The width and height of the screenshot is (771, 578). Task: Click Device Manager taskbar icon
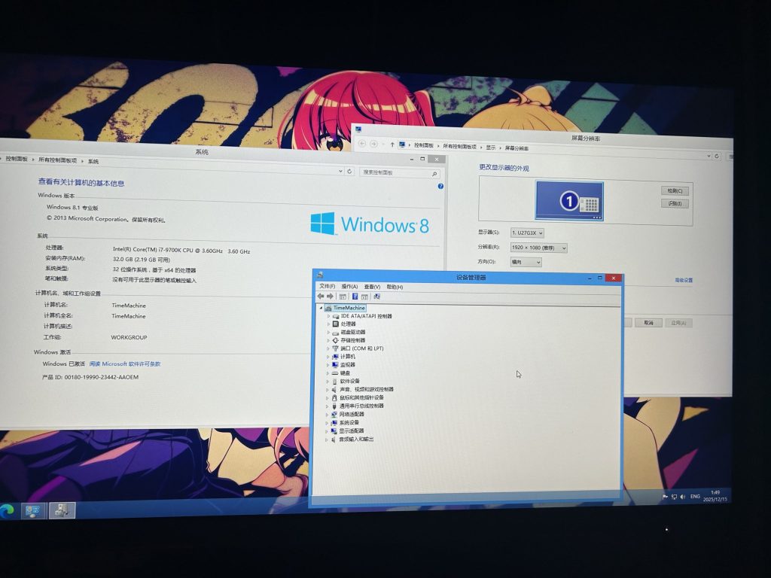pos(62,510)
